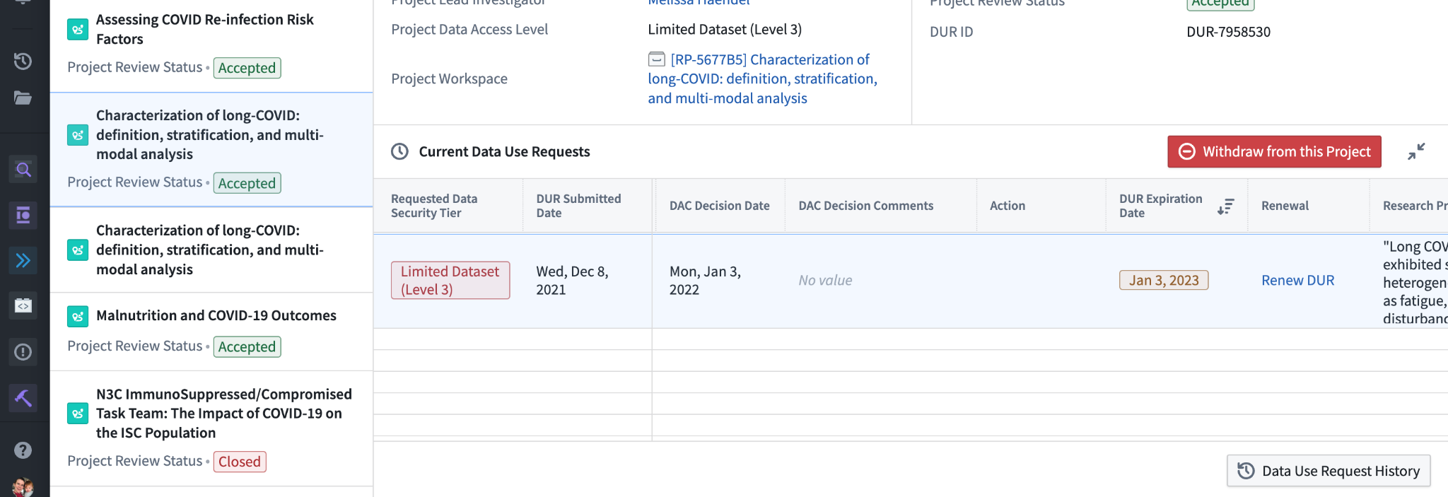
Task: Collapse the panel with the minimize arrows icon
Action: click(x=1416, y=151)
